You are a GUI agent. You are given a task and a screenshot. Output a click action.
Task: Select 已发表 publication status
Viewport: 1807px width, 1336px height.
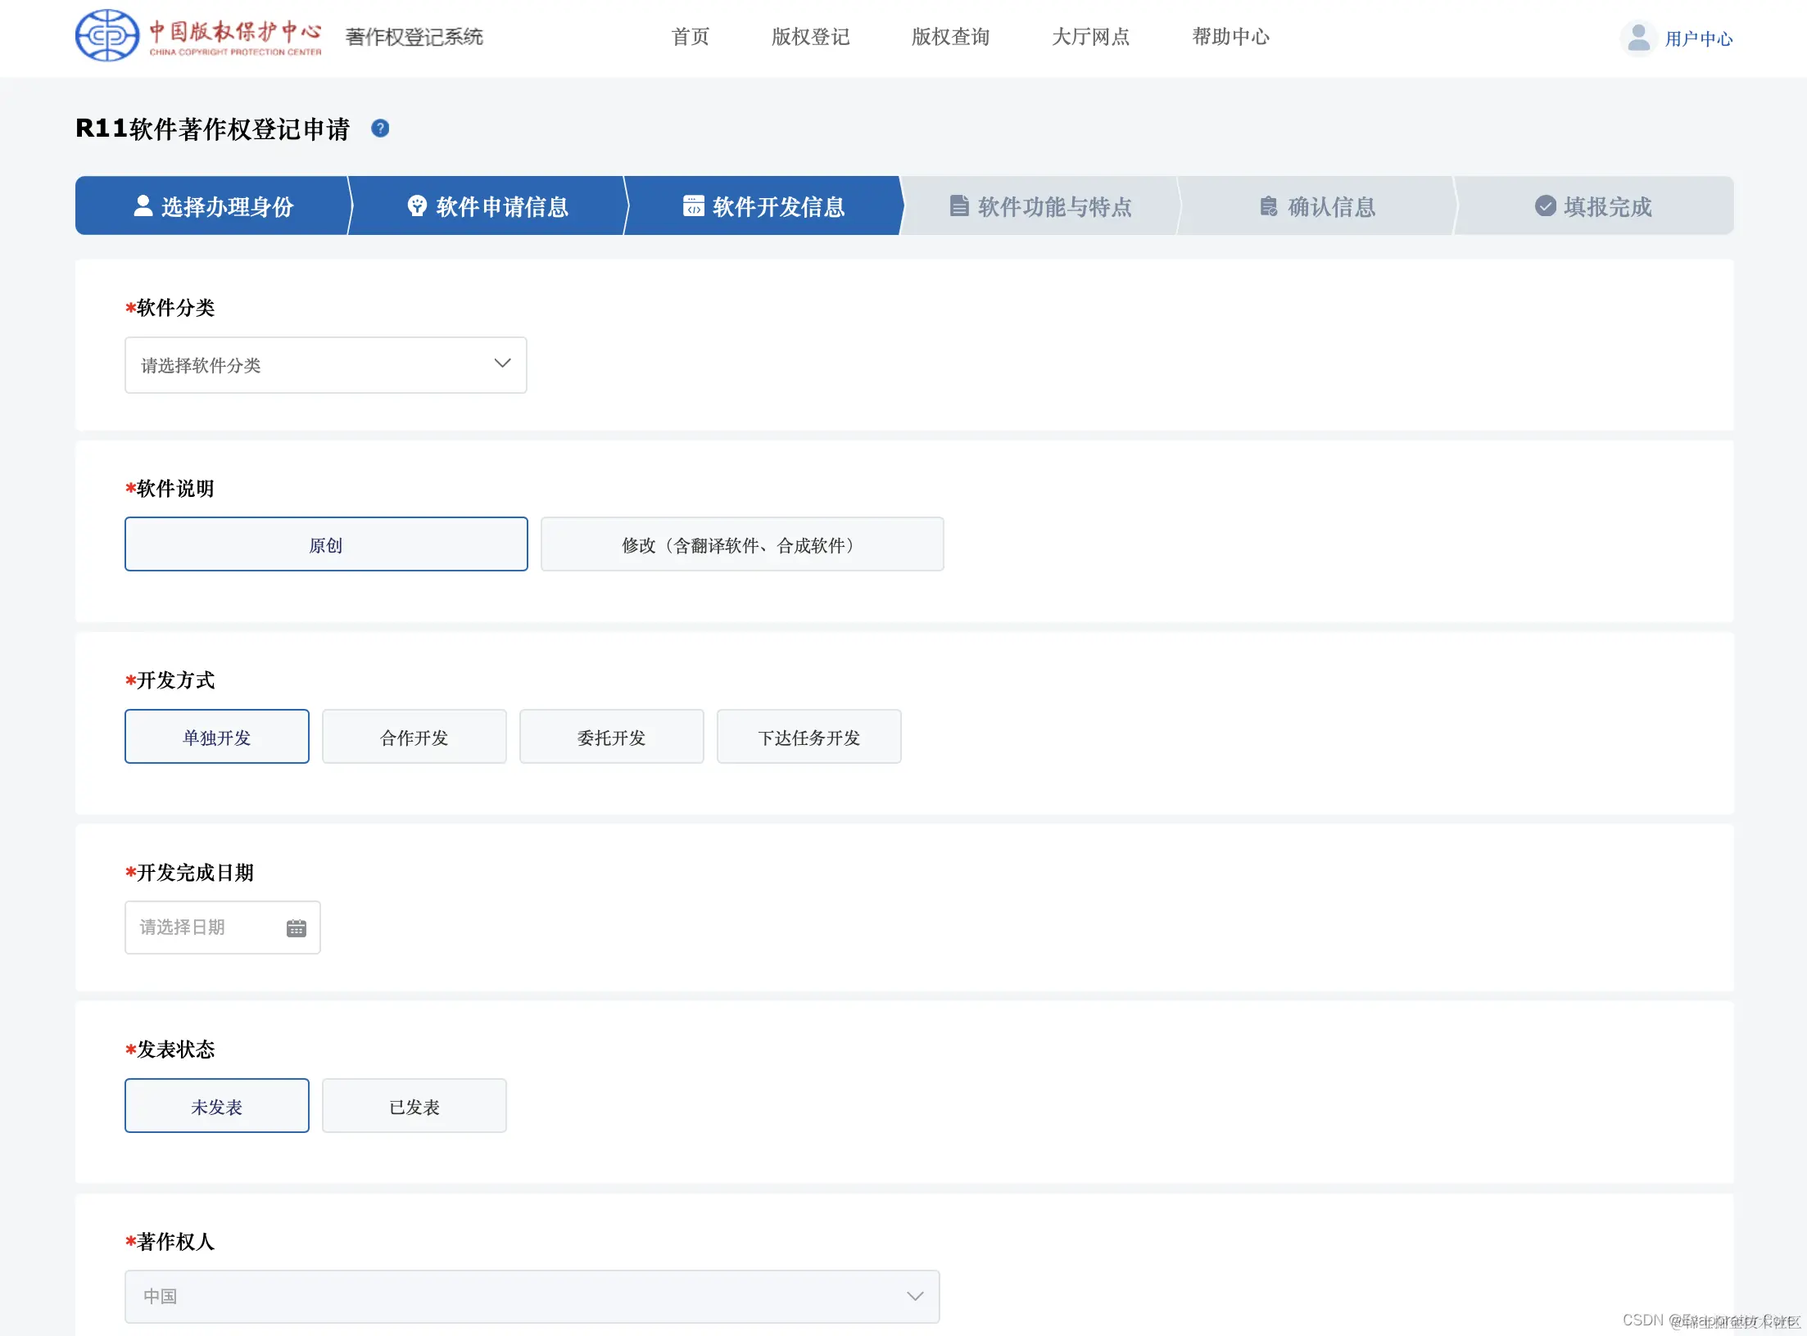tap(414, 1105)
